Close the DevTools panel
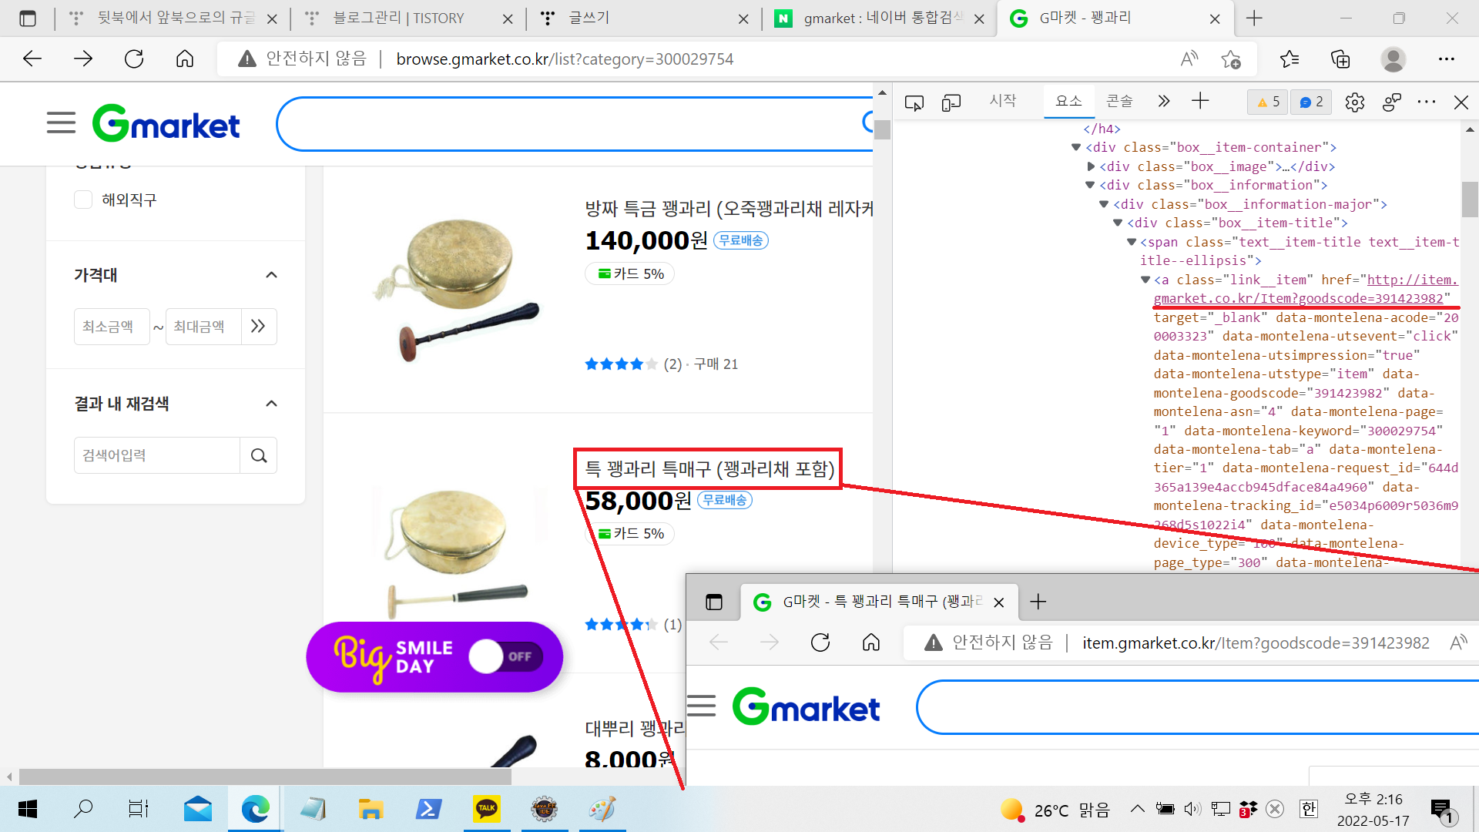Screen dimensions: 1479x832 tap(1461, 102)
